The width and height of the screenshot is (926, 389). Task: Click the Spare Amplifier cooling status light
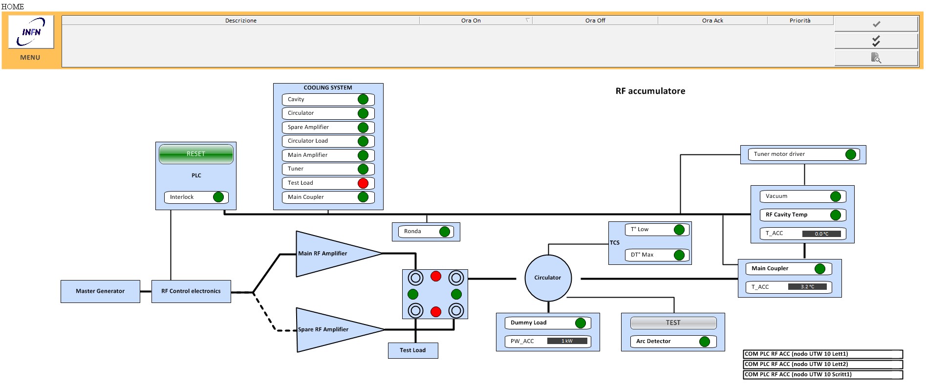click(x=363, y=127)
